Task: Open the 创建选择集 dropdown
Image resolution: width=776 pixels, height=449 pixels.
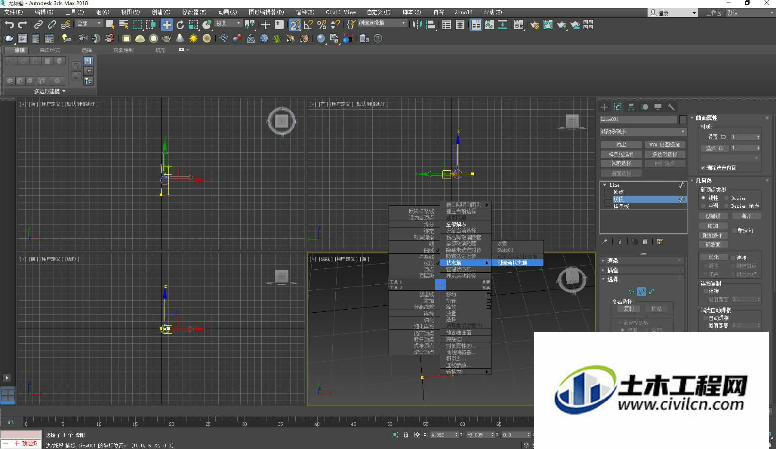Action: click(382, 23)
